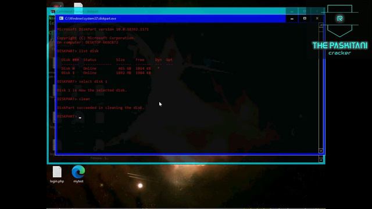Click the 'Free' column header
372x209 pixels.
click(x=140, y=60)
